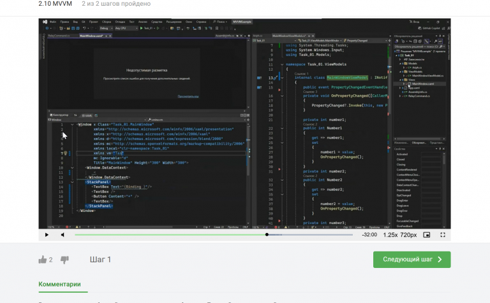Like this step with thumbs up

[x=43, y=259]
